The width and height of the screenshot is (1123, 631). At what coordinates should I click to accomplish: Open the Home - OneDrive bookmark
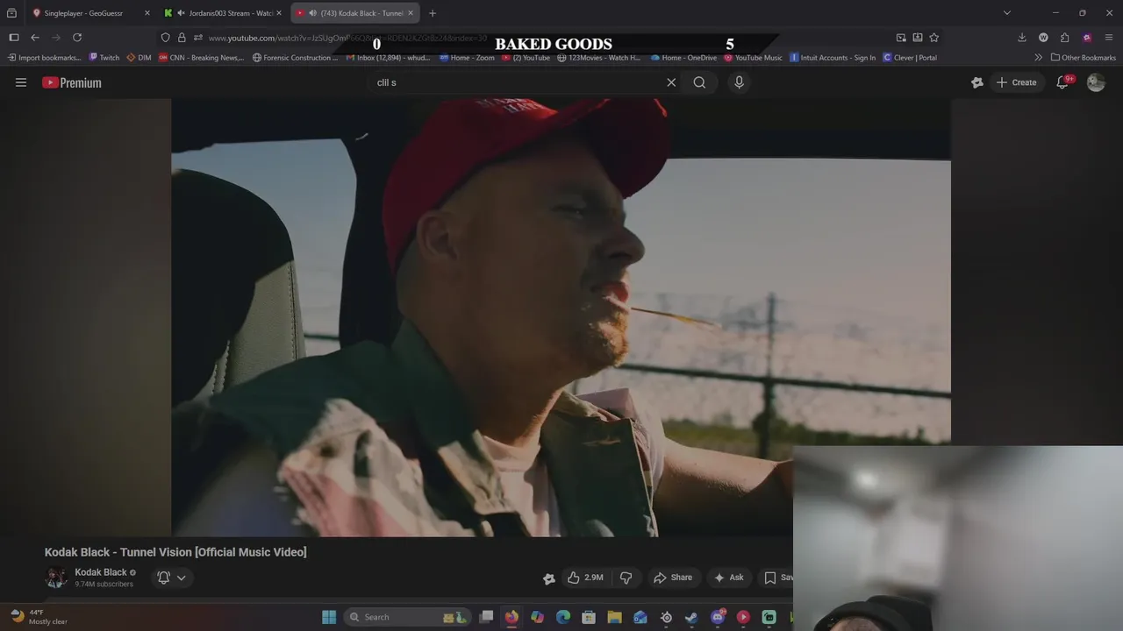coord(683,58)
